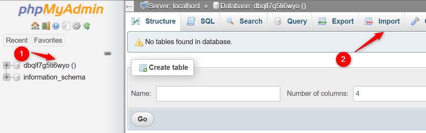Screen dimensions: 426x133
Task: Click the Create table button
Action: 162,67
